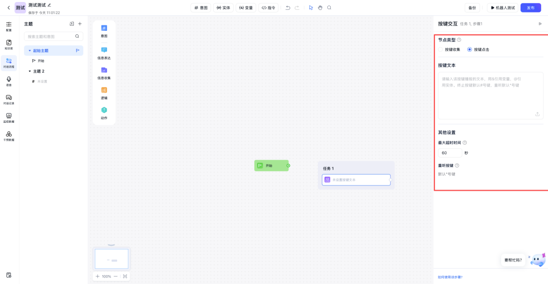This screenshot has height=284, width=548.
Task: Select the 按键收集 radio button
Action: 441,50
